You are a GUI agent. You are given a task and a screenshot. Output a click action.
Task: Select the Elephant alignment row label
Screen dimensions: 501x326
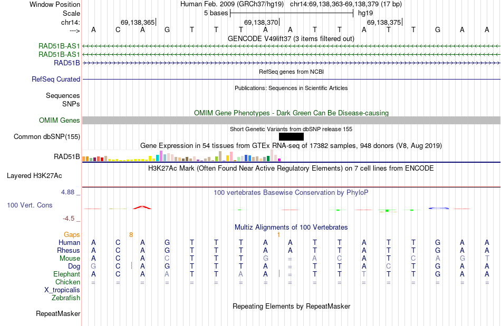pos(67,274)
